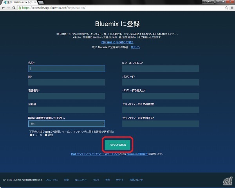Click the security question field
This screenshot has width=235, height=188.
[x=161, y=110]
